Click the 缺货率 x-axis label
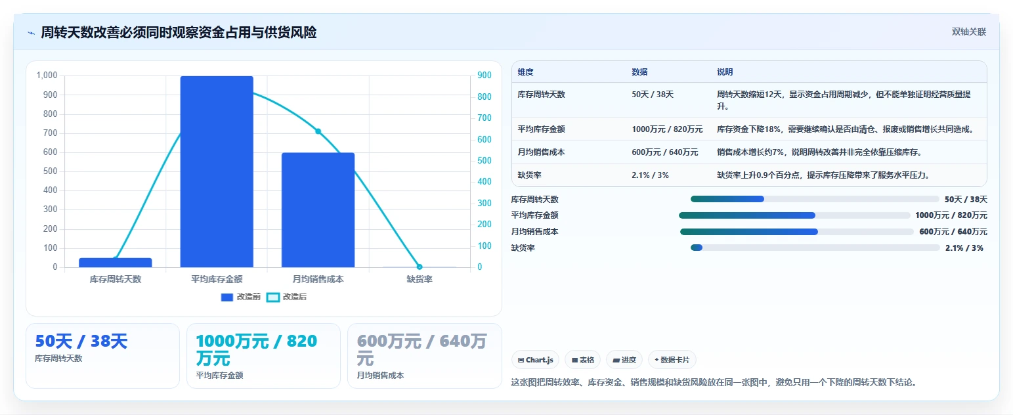 (420, 279)
